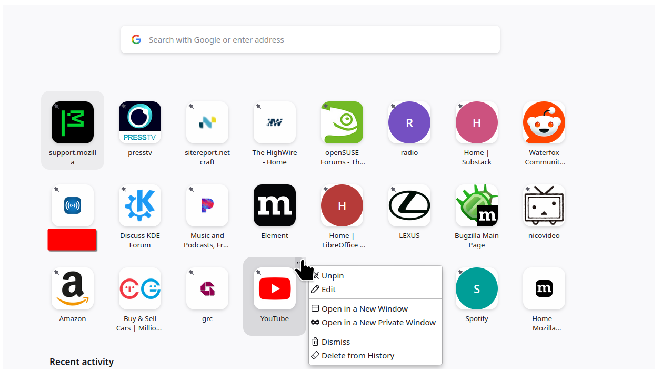
Task: Click the "nicovideo" tile label
Action: [x=544, y=235]
